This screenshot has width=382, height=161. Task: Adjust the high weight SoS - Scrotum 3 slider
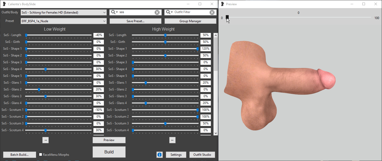click(165, 123)
